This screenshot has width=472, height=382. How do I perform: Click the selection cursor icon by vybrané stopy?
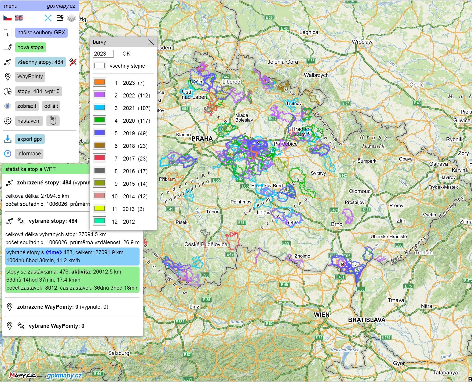[x=21, y=221]
